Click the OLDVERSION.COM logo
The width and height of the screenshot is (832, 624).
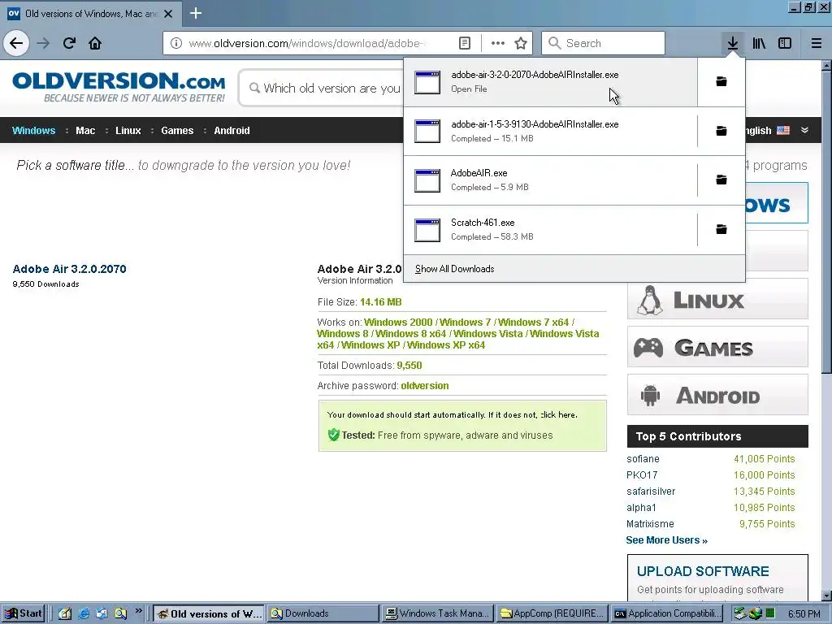coord(119,87)
